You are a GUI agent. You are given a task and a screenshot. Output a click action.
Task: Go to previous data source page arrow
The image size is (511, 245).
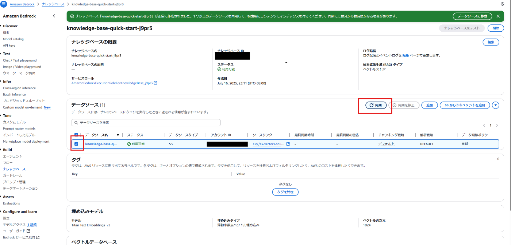click(484, 125)
